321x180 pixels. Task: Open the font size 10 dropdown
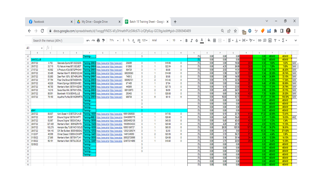(x=177, y=40)
